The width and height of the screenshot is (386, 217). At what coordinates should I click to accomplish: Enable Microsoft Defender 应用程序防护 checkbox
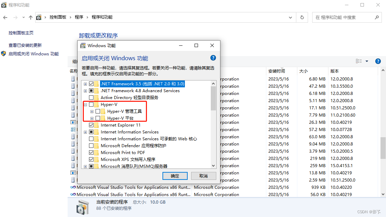(91, 145)
